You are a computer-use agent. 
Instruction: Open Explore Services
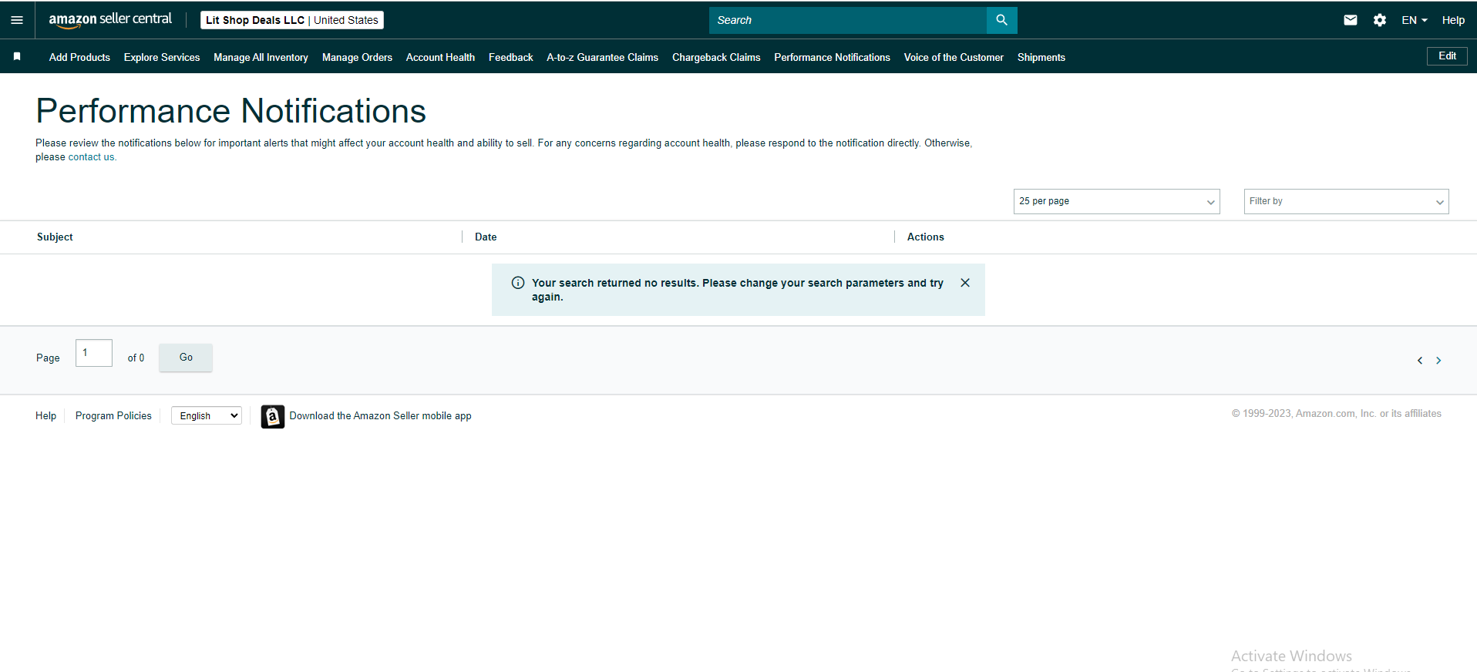coord(162,57)
